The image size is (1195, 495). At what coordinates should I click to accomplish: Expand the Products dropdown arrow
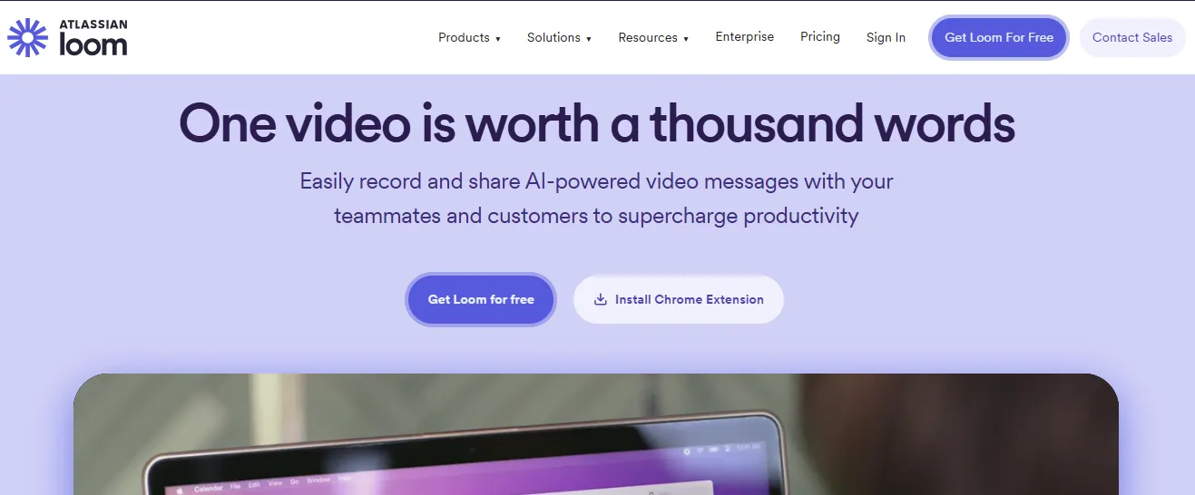(498, 39)
